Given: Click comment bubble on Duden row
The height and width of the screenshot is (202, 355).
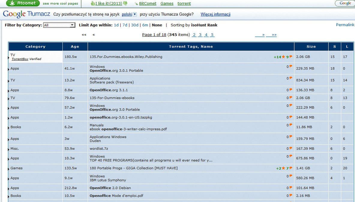Looking at the screenshot, I should (x=291, y=137).
